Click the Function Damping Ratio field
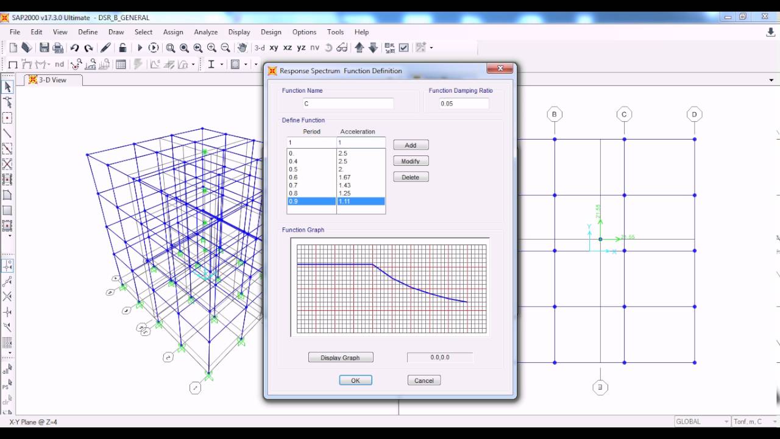The width and height of the screenshot is (780, 439). [464, 104]
